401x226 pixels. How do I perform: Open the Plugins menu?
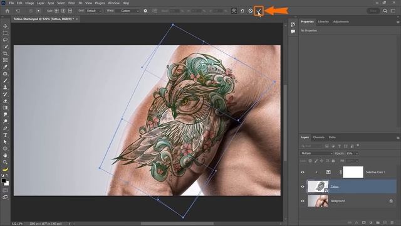click(x=100, y=3)
